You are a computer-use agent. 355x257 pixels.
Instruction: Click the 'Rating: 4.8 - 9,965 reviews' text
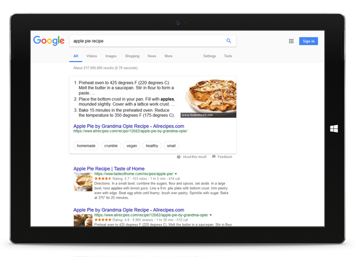[132, 220]
